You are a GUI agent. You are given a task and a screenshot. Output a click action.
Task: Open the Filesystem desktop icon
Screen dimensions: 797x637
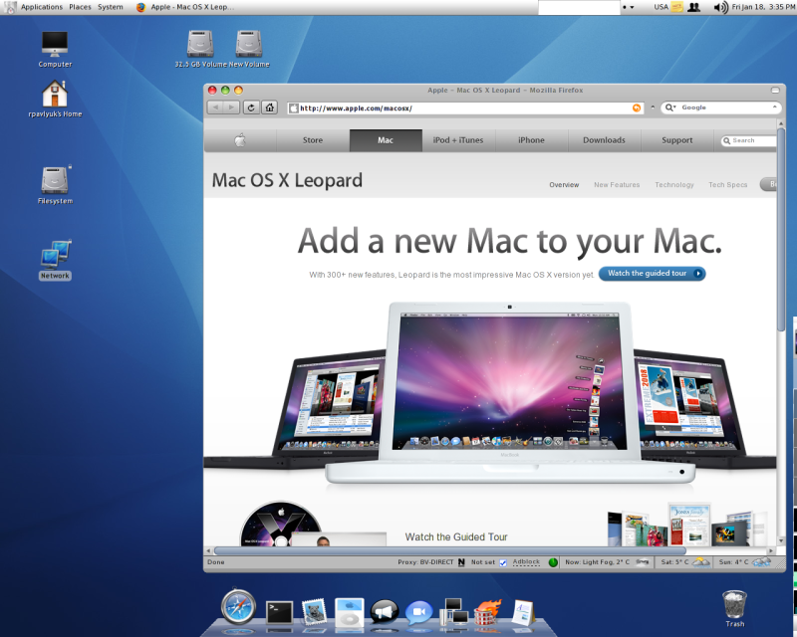55,185
